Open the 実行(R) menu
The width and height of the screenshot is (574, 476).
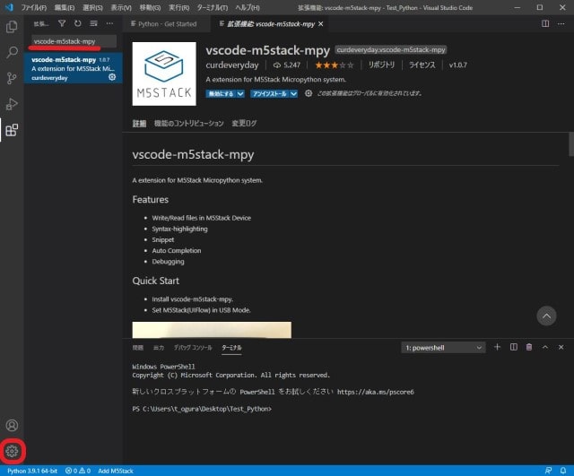tap(178, 7)
